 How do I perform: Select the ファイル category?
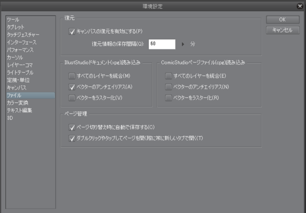[30, 95]
